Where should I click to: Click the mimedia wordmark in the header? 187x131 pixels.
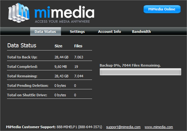coord(65,12)
